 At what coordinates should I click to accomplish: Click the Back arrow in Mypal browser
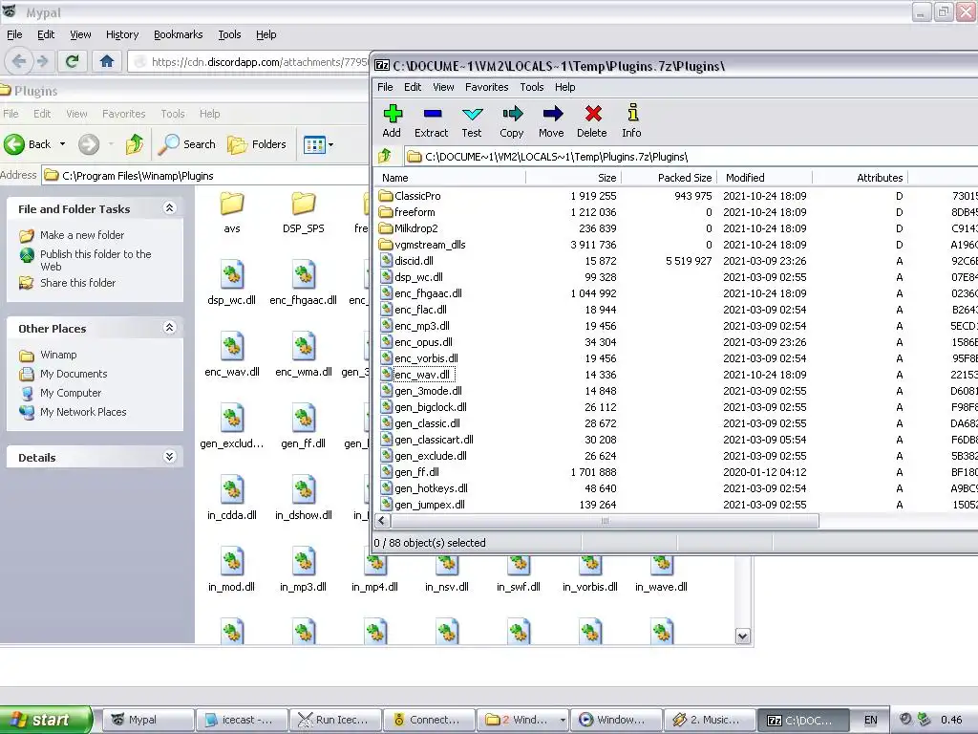pyautogui.click(x=19, y=61)
